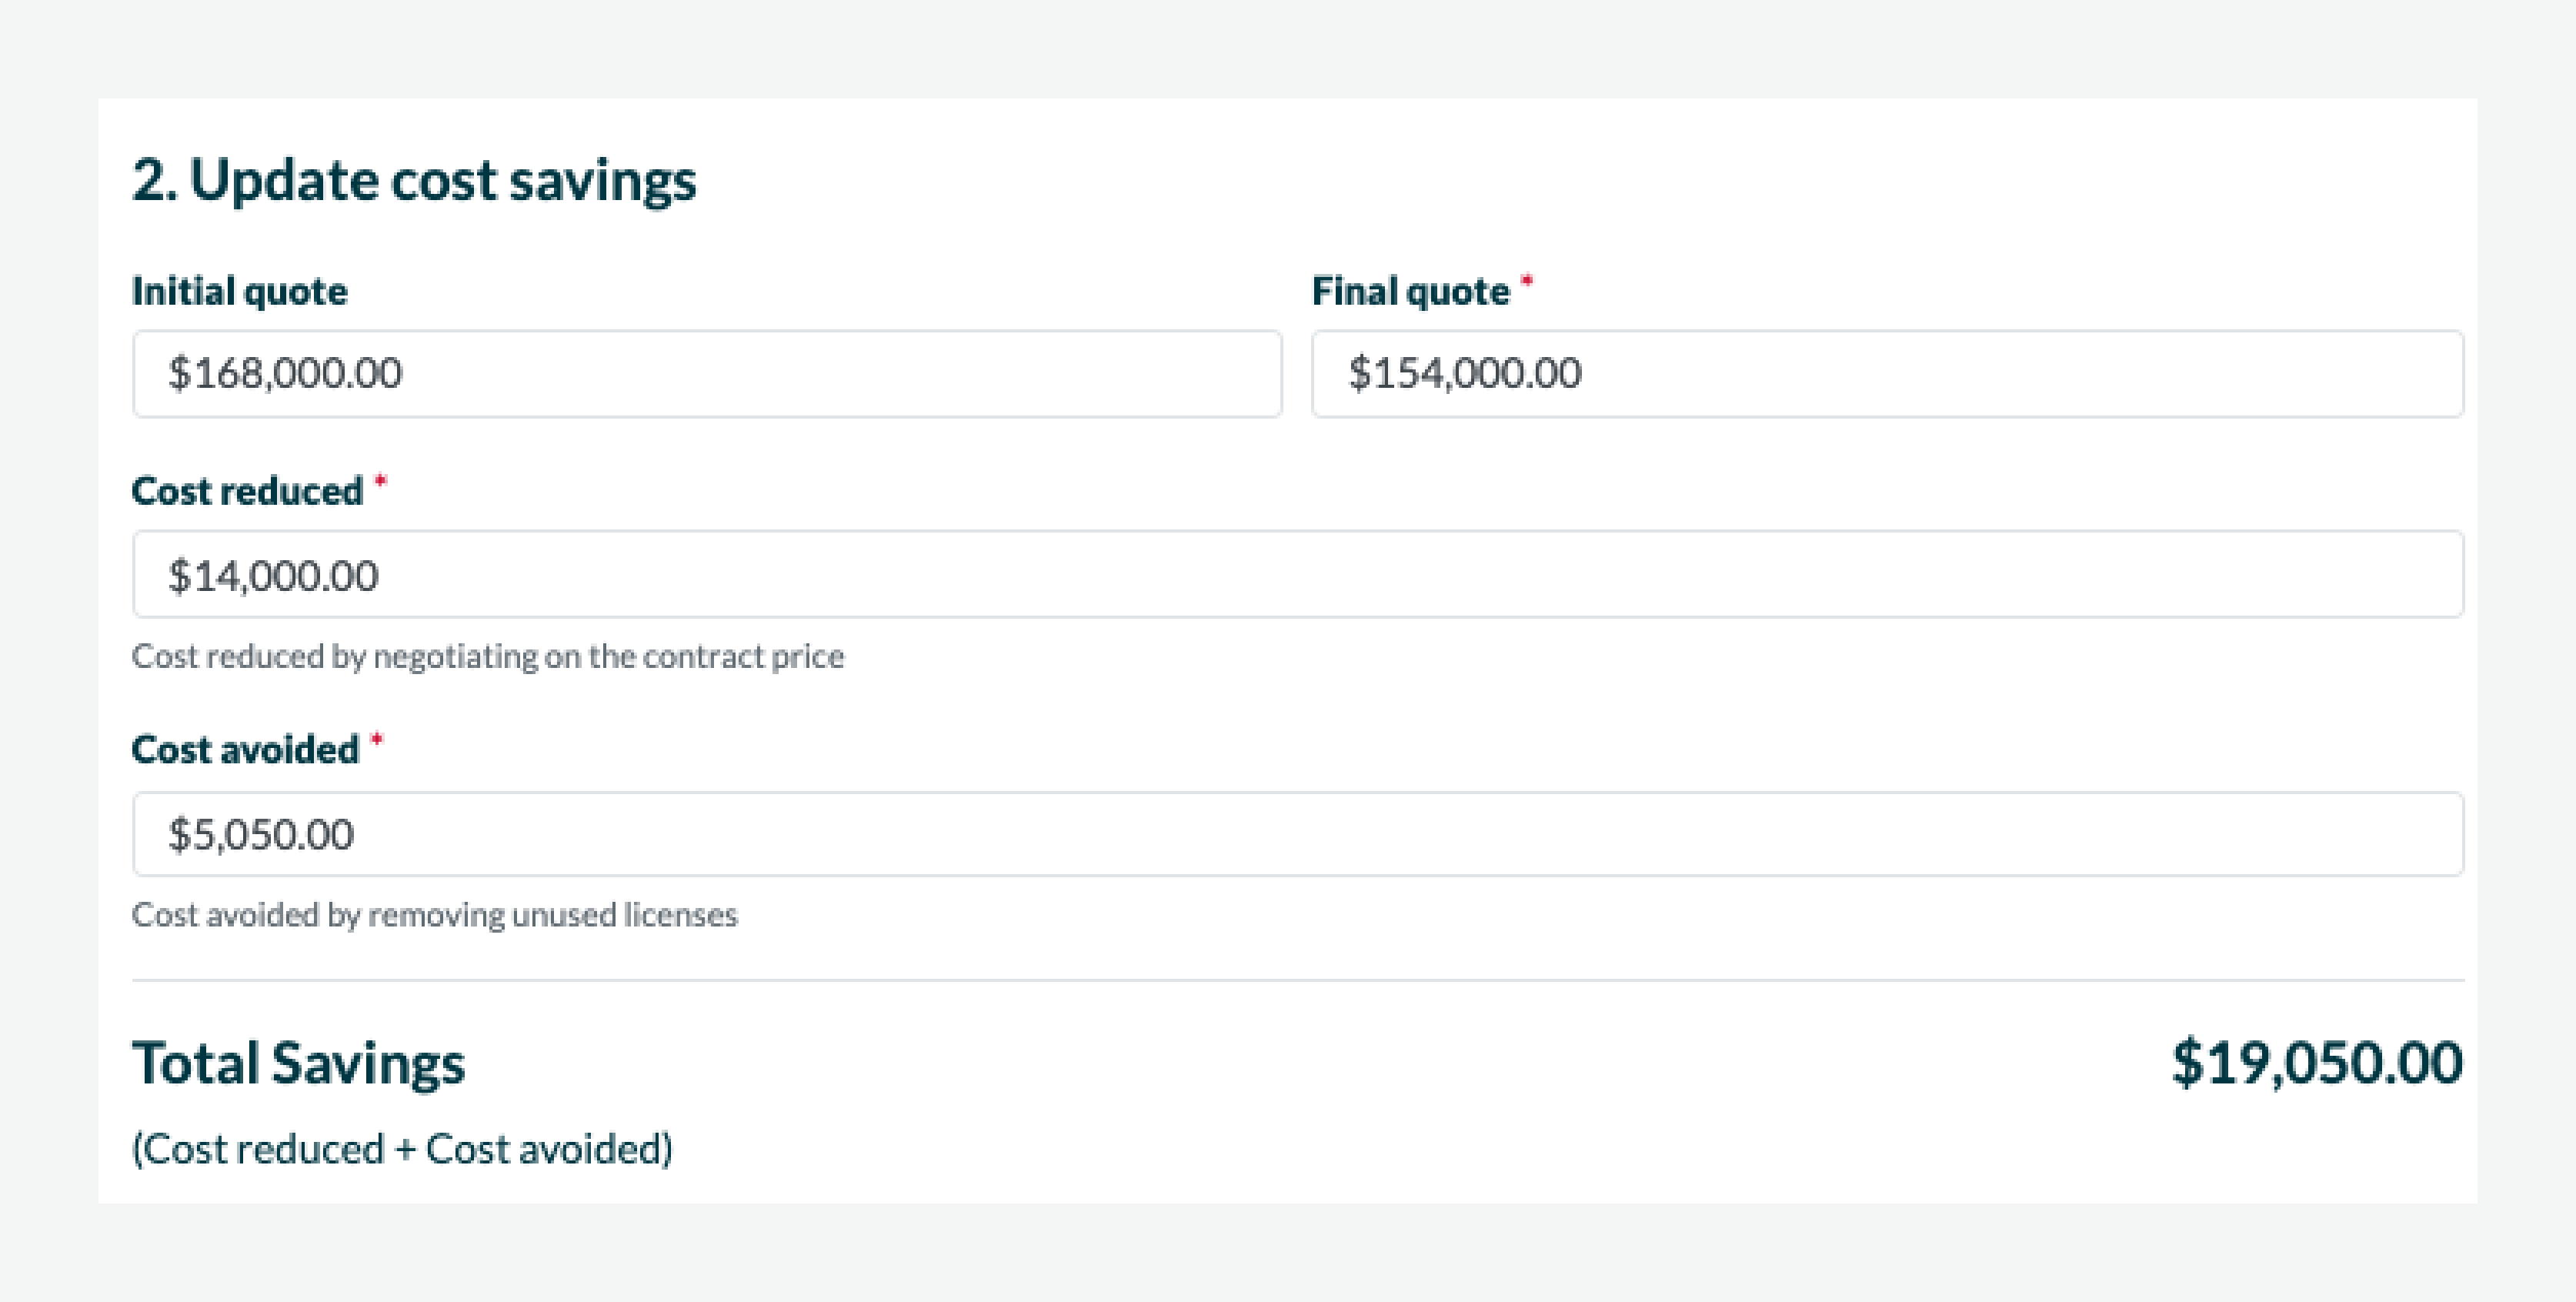Click the 'Cost avoided' field label

pyautogui.click(x=245, y=749)
